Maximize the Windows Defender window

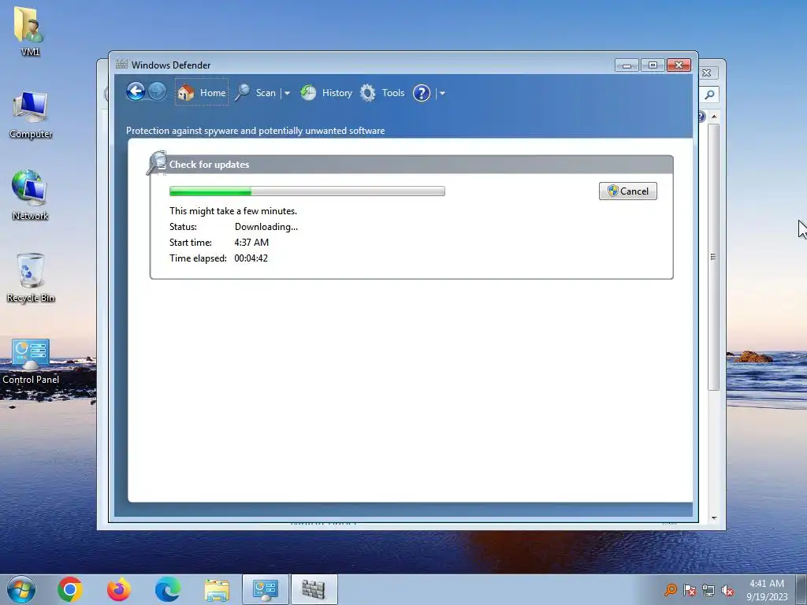tap(653, 65)
